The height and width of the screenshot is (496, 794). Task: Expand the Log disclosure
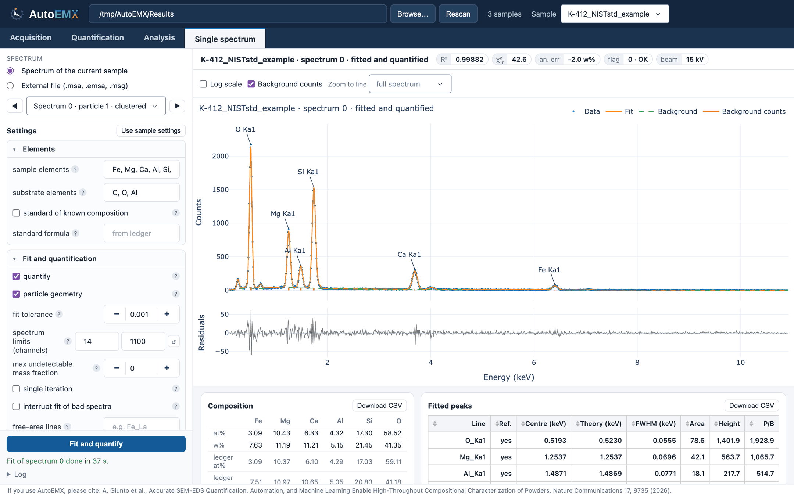tap(17, 474)
